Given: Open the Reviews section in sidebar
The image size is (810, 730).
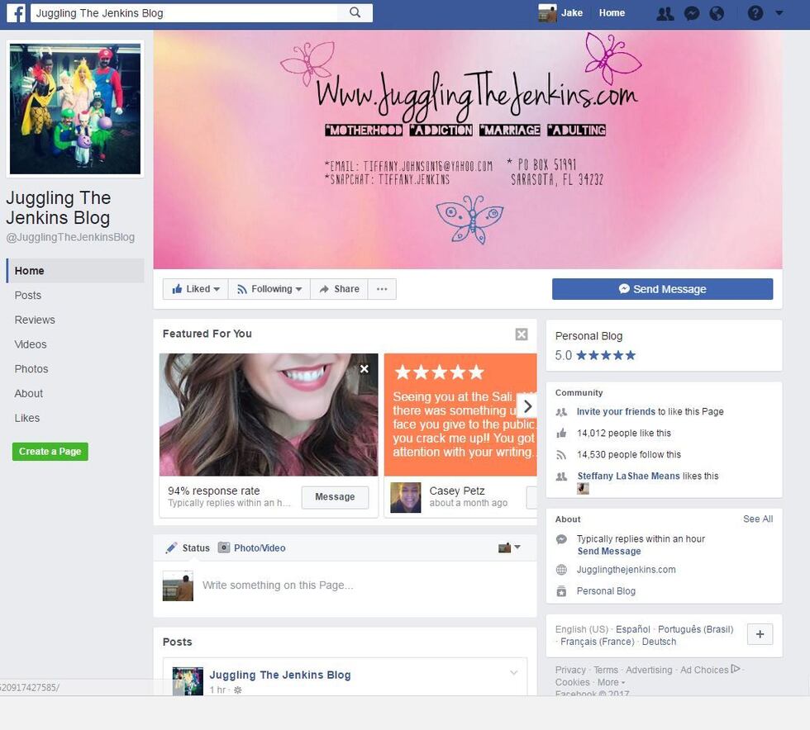Looking at the screenshot, I should tap(35, 320).
